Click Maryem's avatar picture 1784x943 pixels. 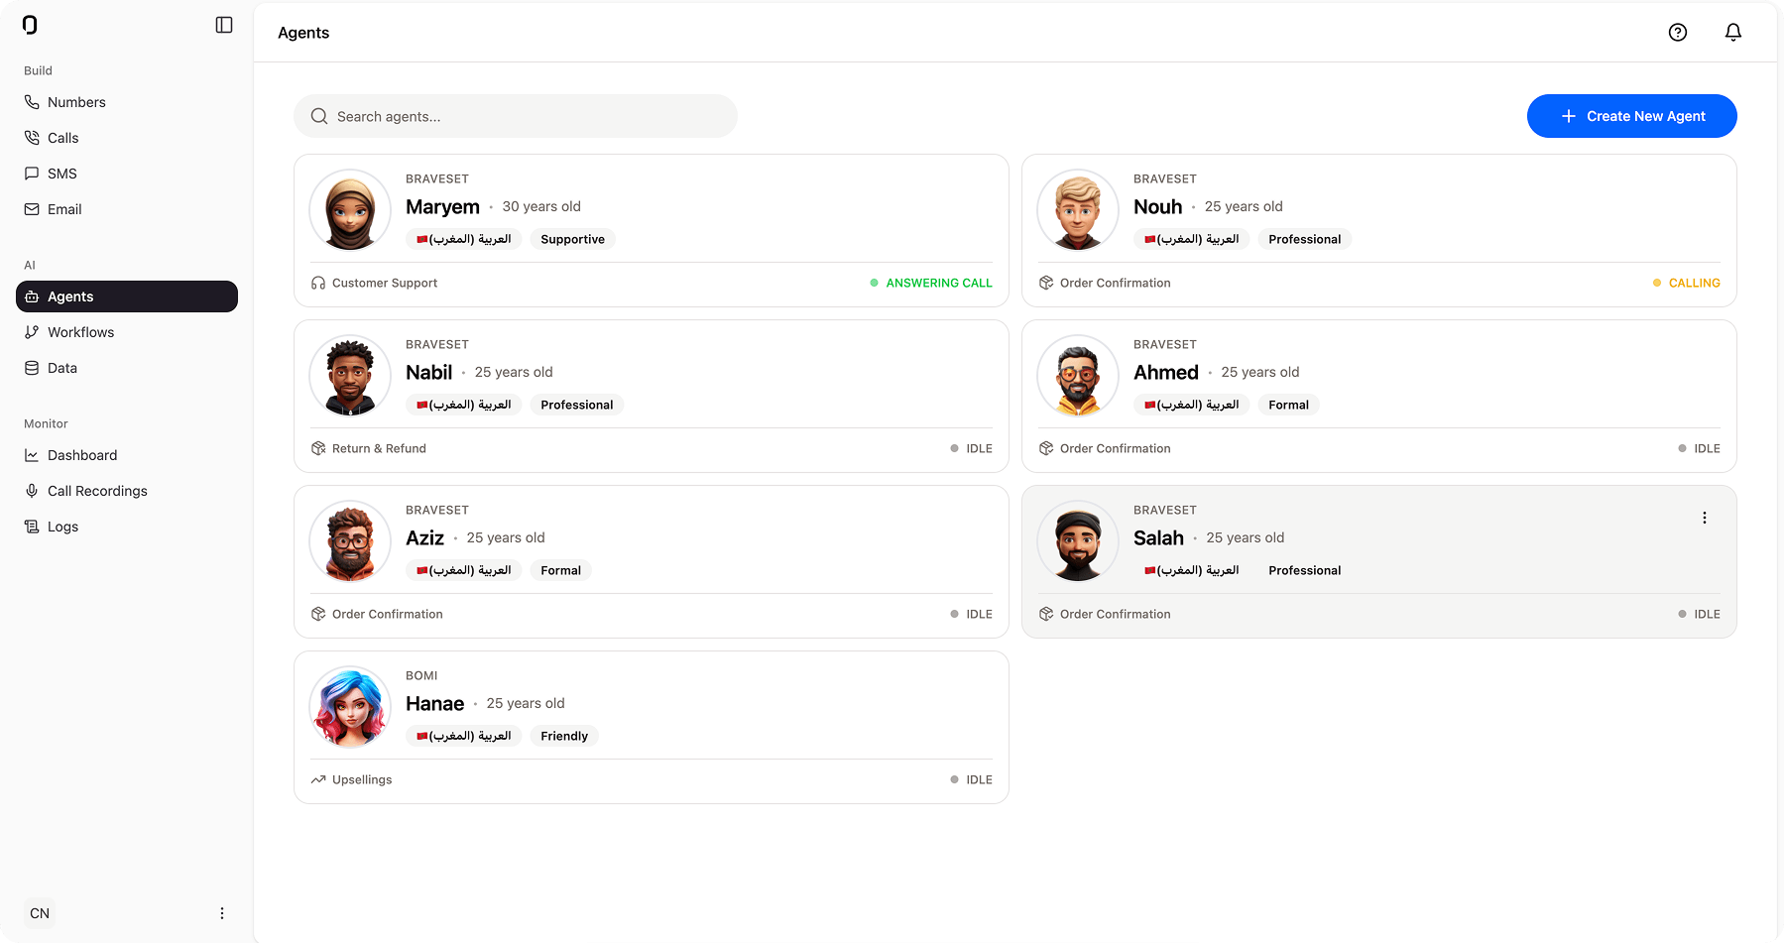pos(349,209)
